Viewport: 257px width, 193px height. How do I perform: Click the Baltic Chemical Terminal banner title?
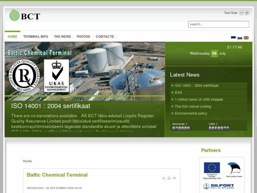point(40,52)
